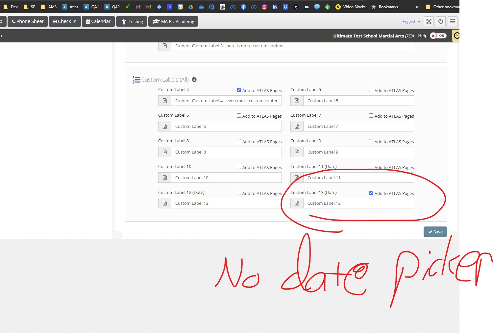Image resolution: width=493 pixels, height=333 pixels.
Task: Click the fullscreen expand icon
Action: tap(429, 21)
